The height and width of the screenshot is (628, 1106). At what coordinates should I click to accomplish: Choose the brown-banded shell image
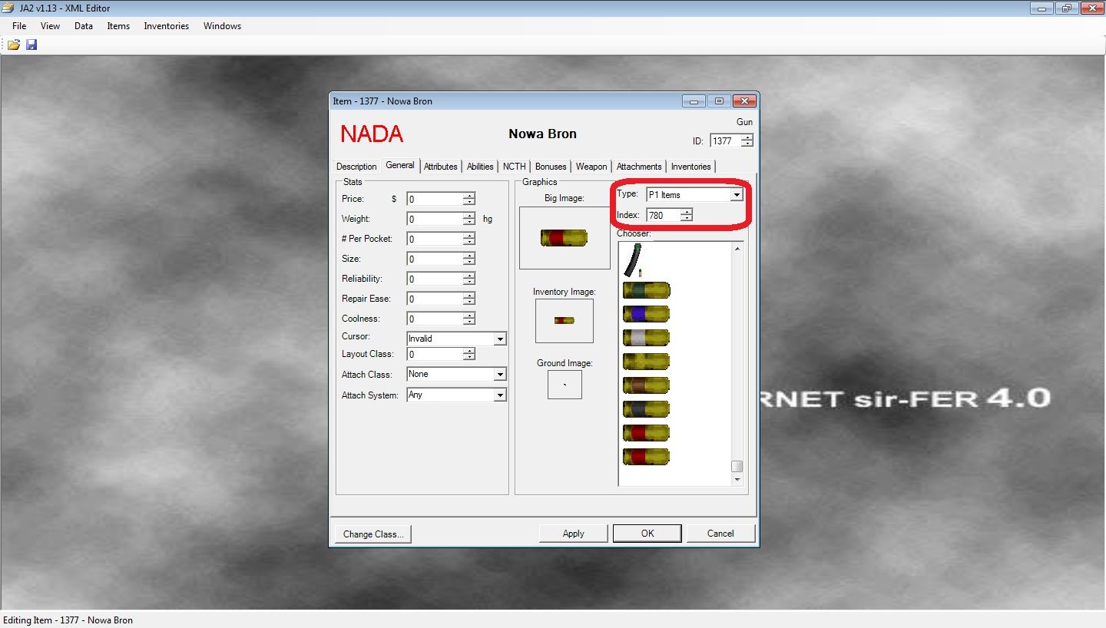pyautogui.click(x=646, y=385)
